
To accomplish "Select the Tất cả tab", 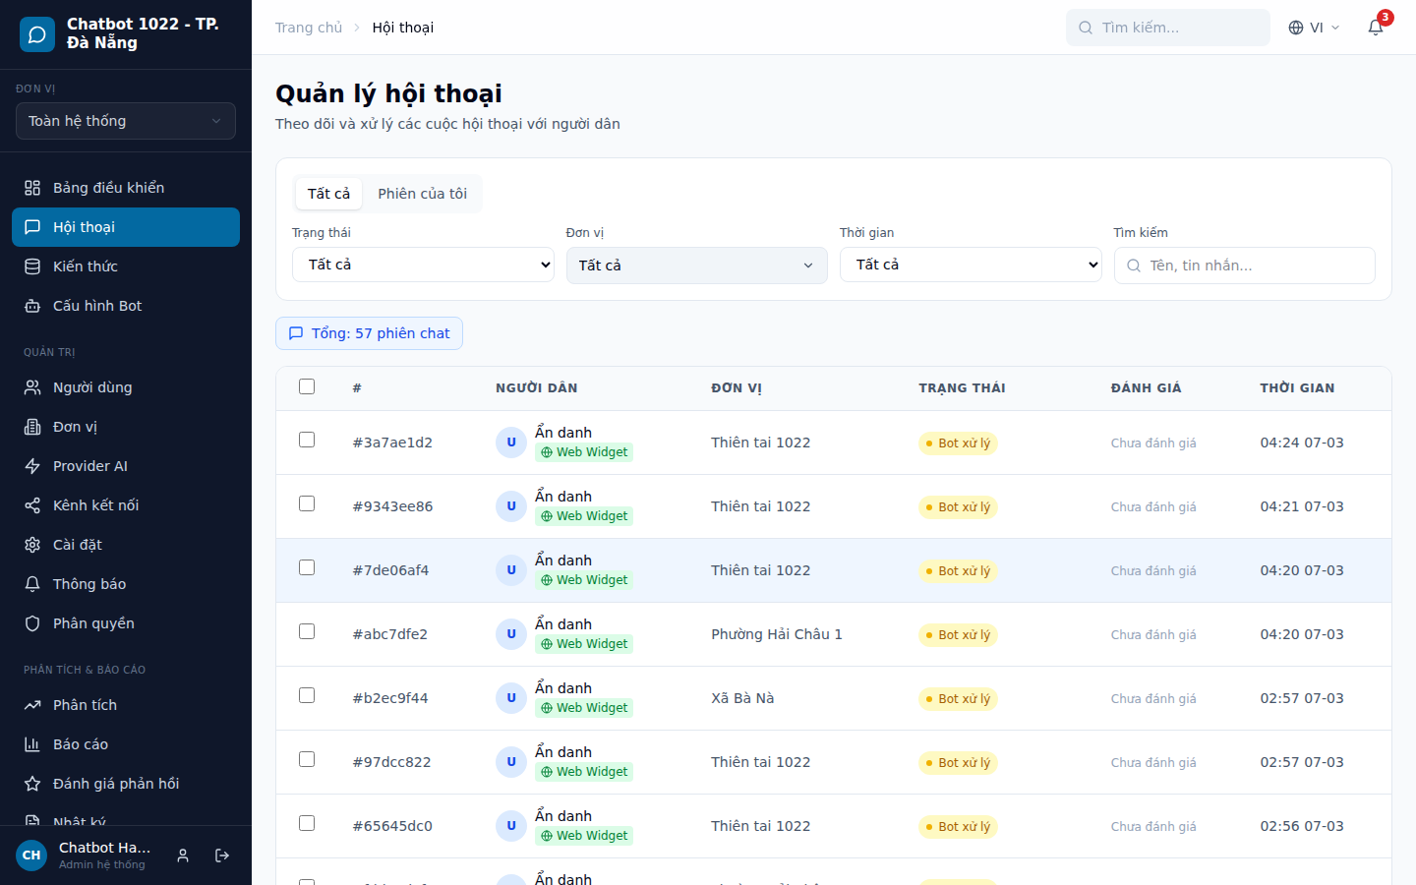I will (328, 194).
